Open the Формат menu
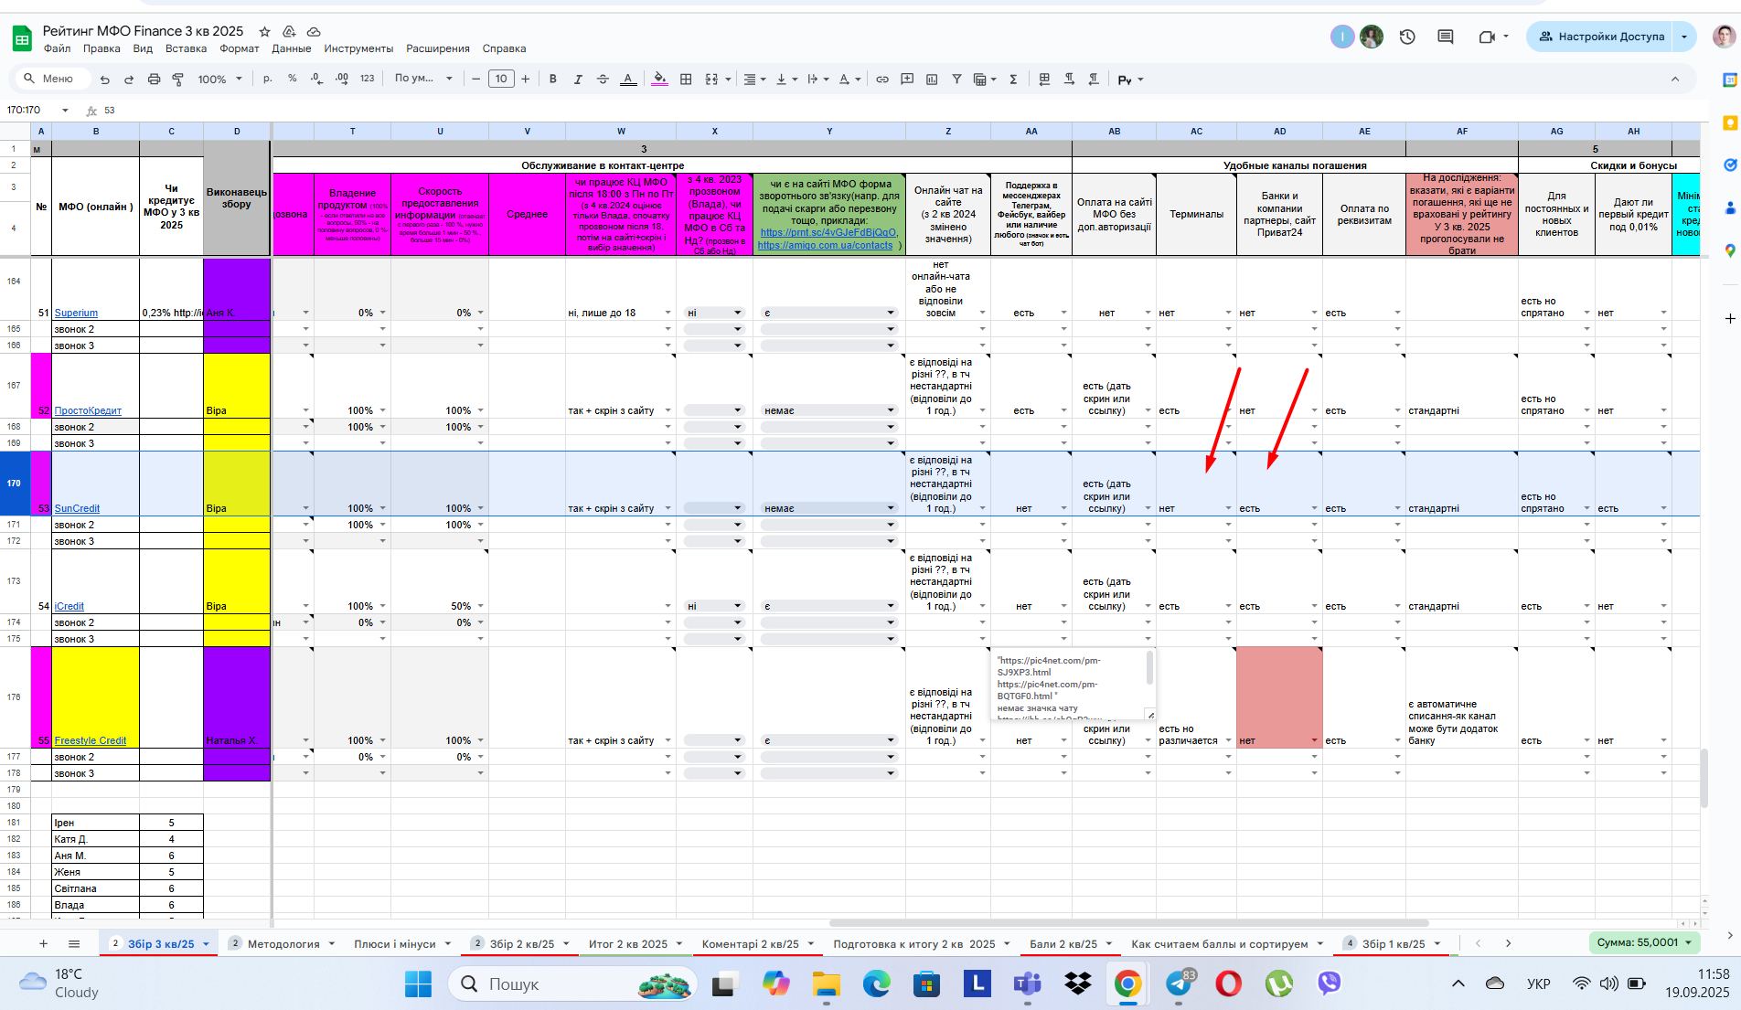The image size is (1741, 1010). point(240,48)
